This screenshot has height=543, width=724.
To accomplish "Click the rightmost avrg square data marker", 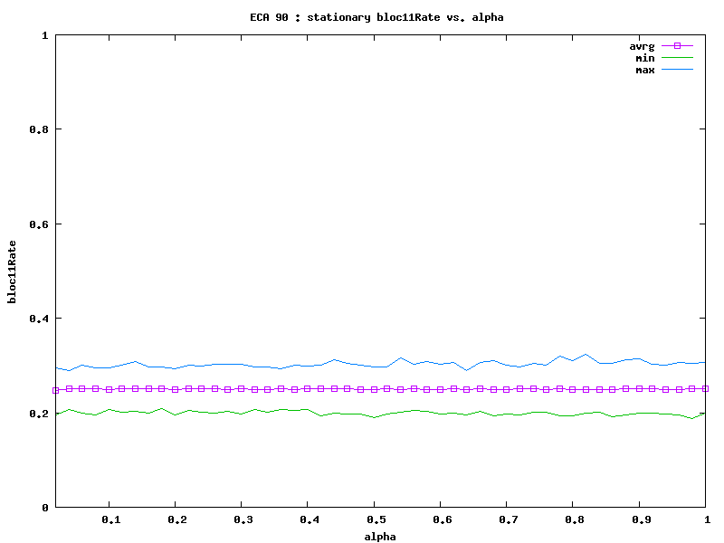I will tap(705, 388).
